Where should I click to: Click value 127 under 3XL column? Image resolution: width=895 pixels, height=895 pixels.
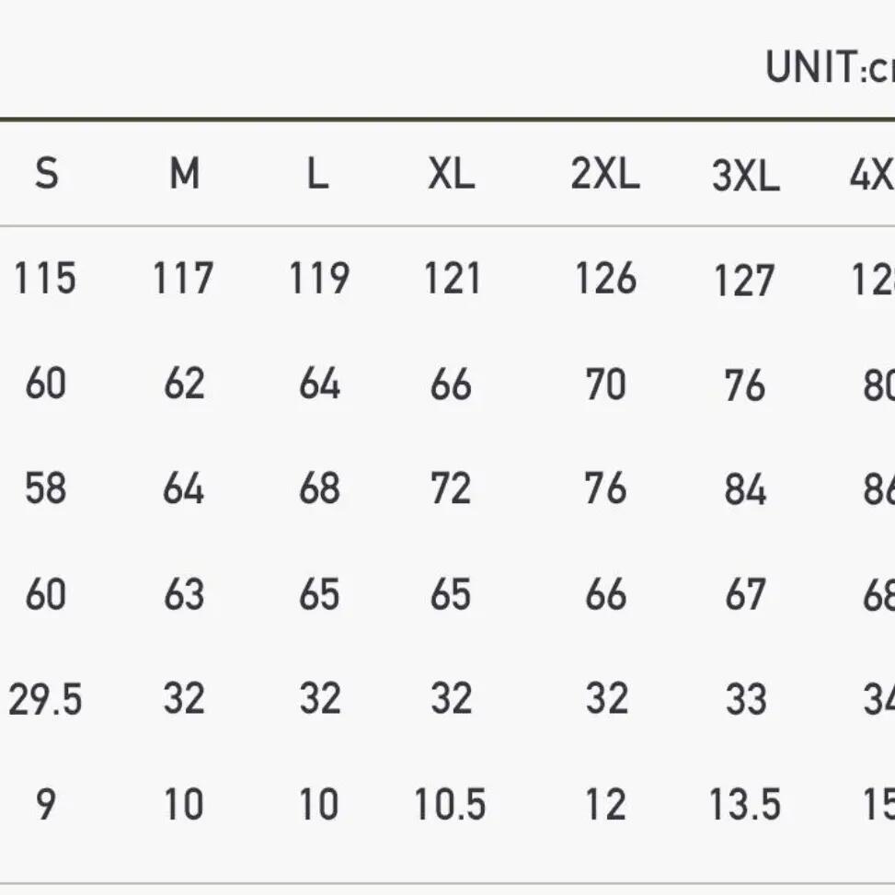tap(744, 281)
